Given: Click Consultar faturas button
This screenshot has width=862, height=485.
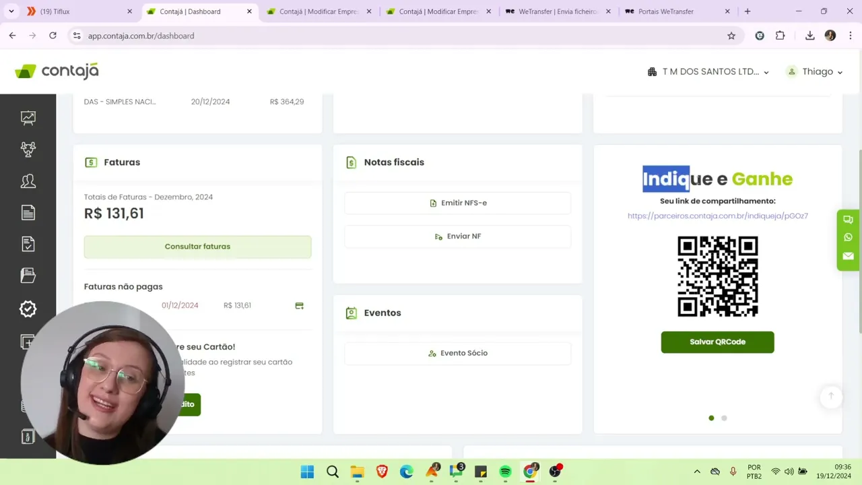Looking at the screenshot, I should coord(197,247).
